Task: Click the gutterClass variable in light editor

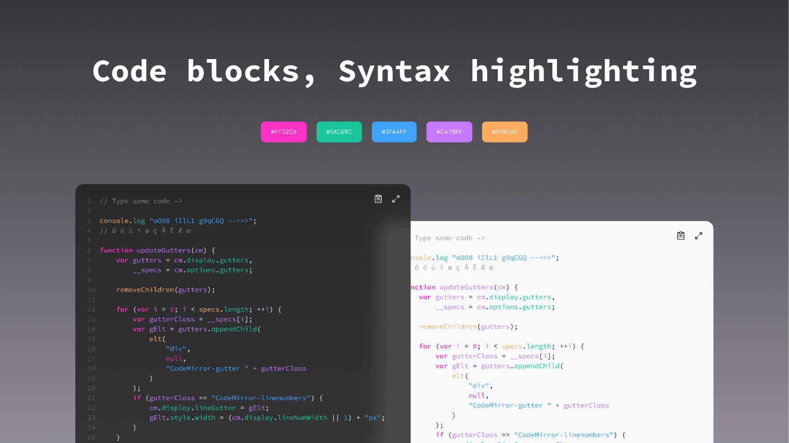Action: tap(474, 356)
